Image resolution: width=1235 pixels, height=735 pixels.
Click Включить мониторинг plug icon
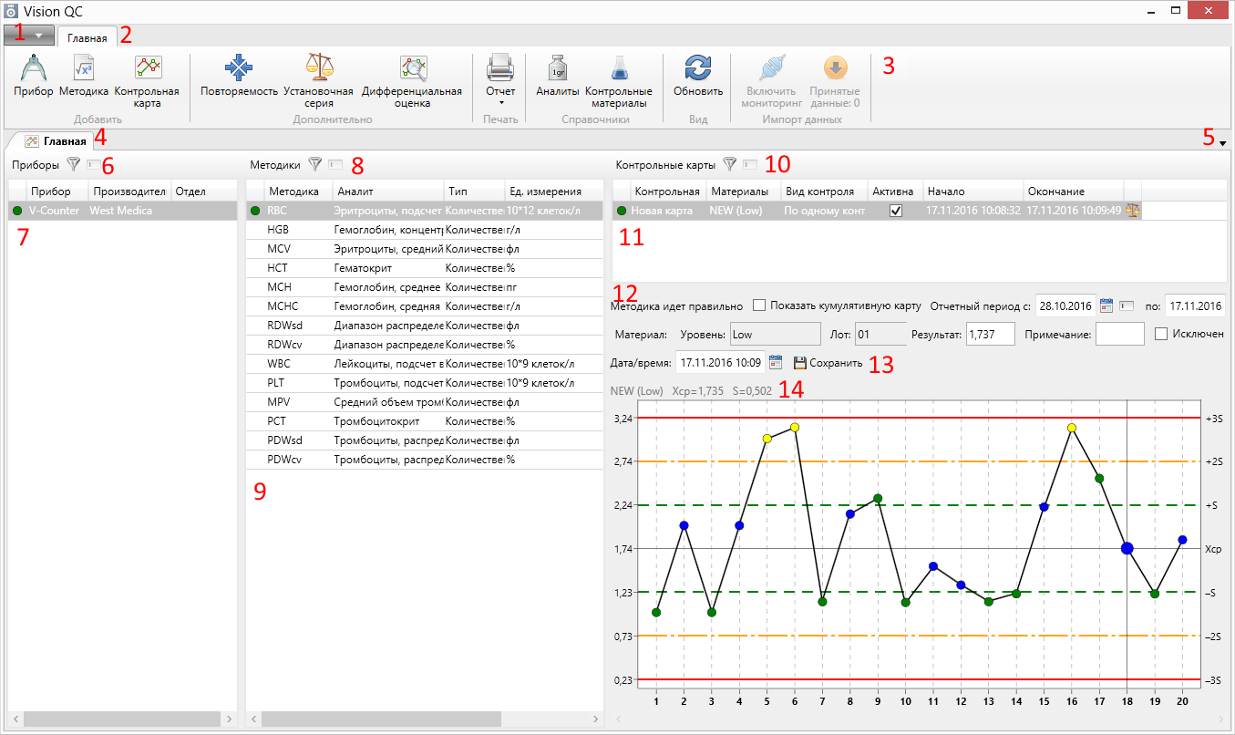[x=771, y=69]
